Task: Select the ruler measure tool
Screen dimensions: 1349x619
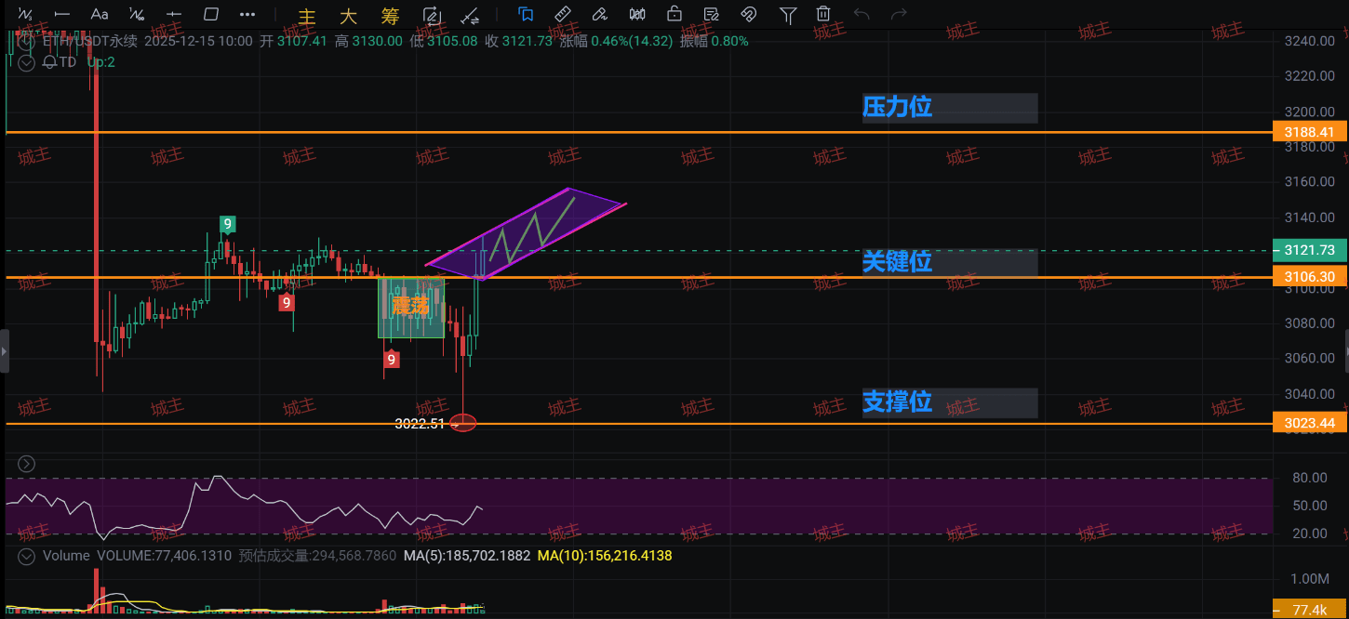Action: pos(563,14)
